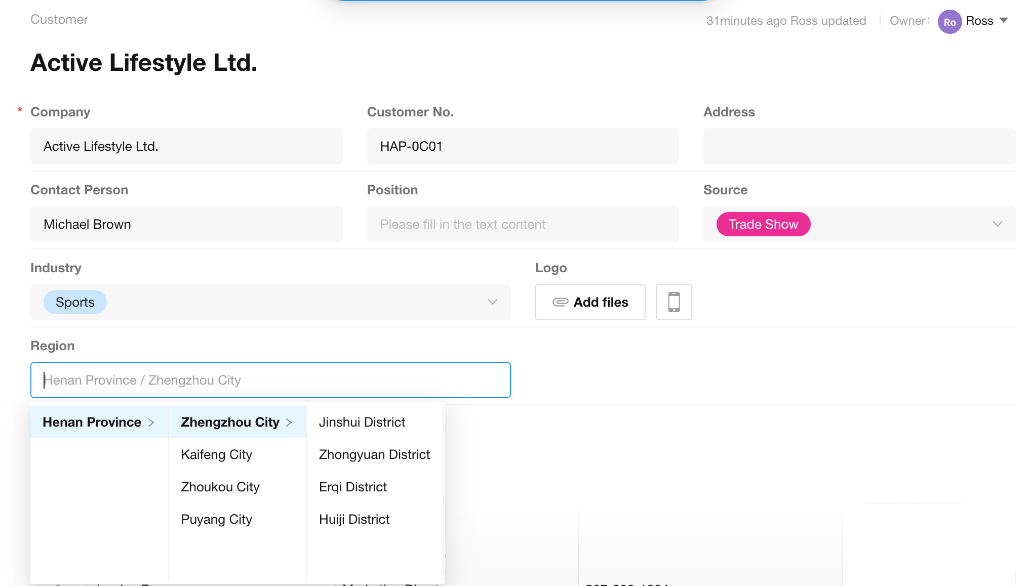1031x586 pixels.
Task: Open the owner dropdown arrow next to Ross
Action: coord(1004,21)
